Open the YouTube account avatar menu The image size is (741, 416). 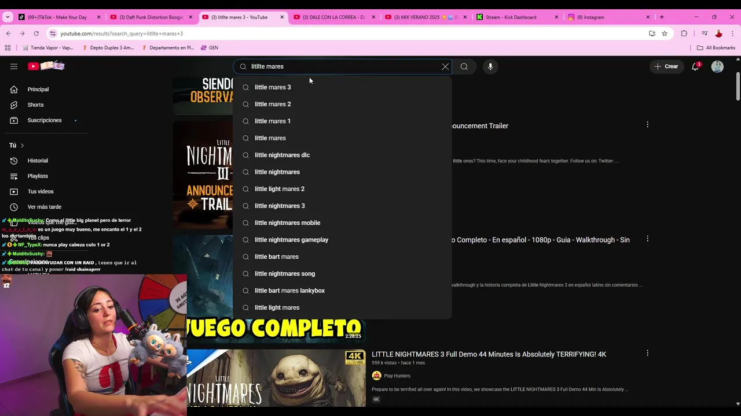pos(717,66)
